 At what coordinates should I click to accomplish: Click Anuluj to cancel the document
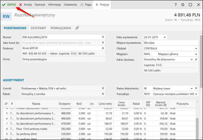pos(25,5)
